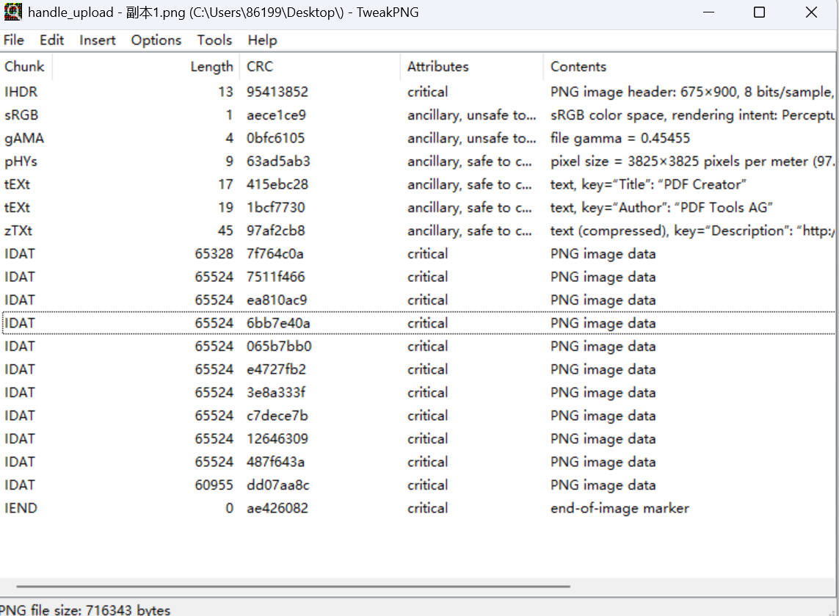The width and height of the screenshot is (839, 616).
Task: Open the Options menu
Action: [x=156, y=40]
